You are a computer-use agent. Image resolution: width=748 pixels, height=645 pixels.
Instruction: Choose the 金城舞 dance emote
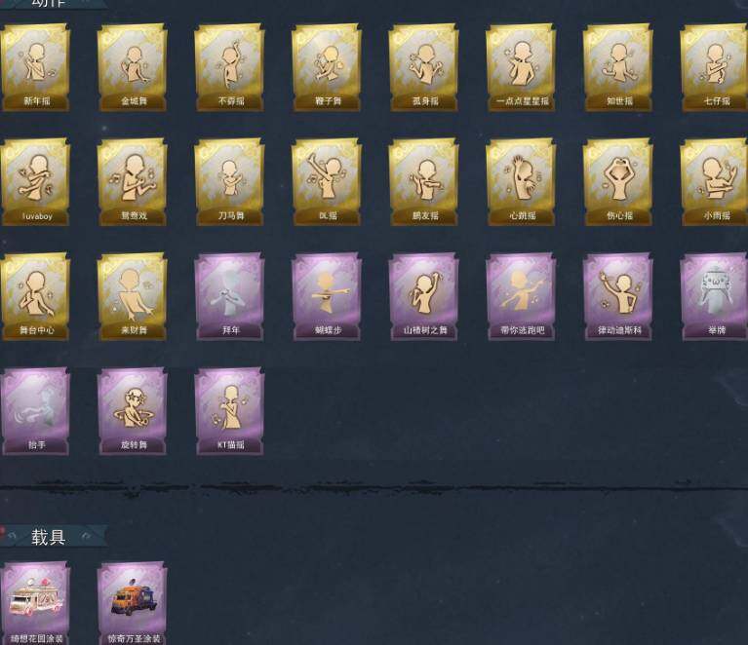click(x=133, y=67)
